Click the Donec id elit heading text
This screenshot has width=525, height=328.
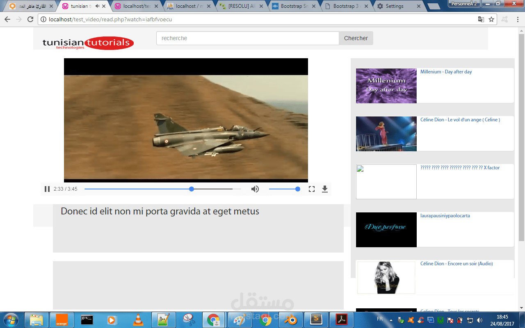point(160,211)
